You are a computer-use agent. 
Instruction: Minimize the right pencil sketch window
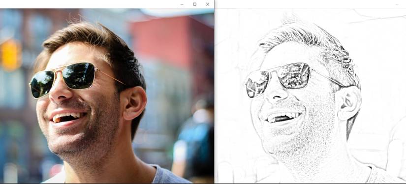pos(397,4)
